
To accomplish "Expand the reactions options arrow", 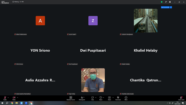I will (103, 97).
